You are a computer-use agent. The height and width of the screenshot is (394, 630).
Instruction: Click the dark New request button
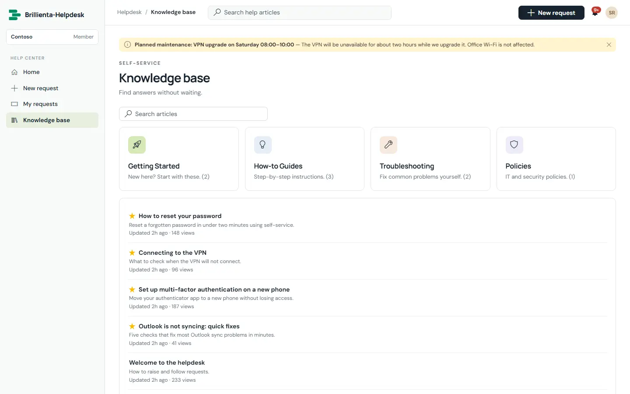point(551,13)
